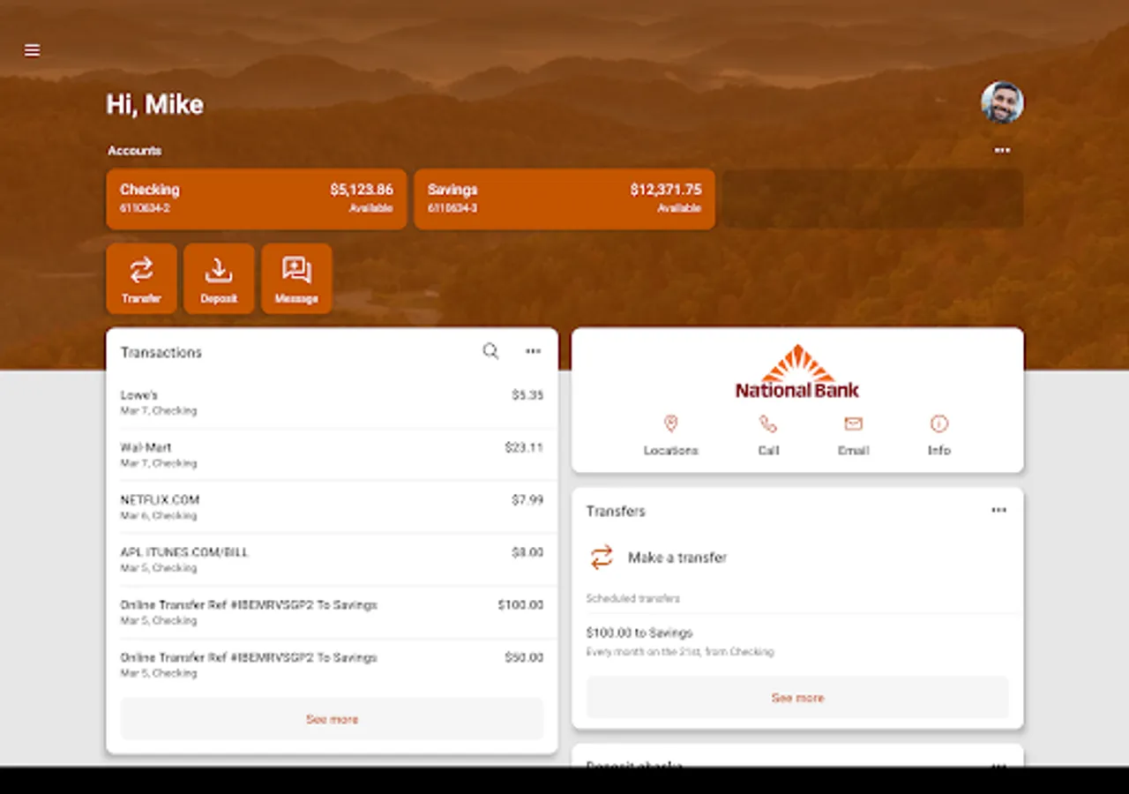This screenshot has height=794, width=1129.
Task: Open the Transfers card overflow menu
Action: [x=998, y=510]
